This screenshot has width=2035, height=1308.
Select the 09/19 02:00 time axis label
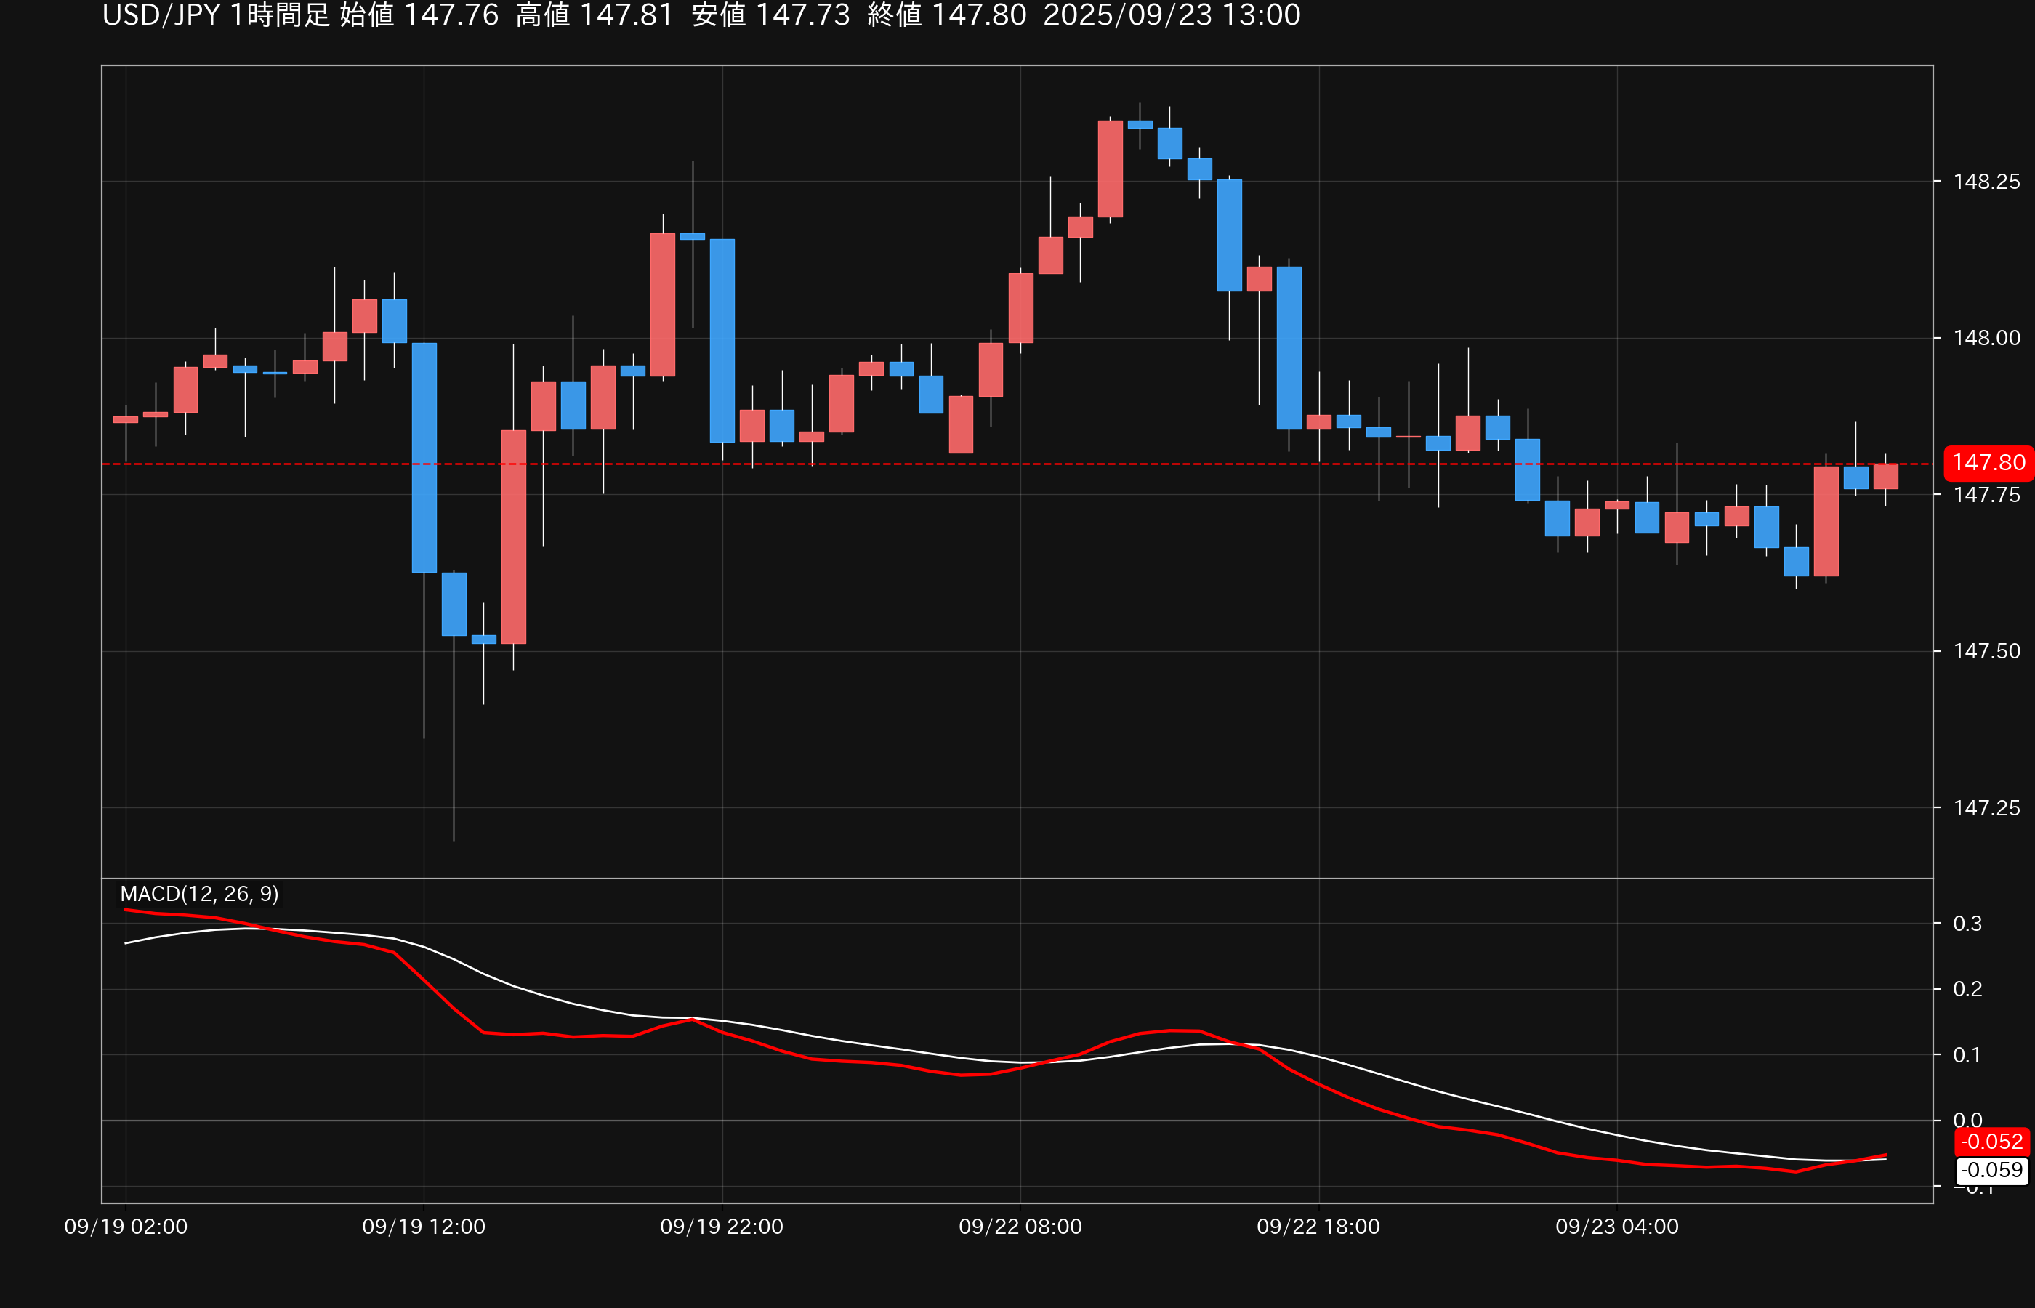tap(126, 1227)
